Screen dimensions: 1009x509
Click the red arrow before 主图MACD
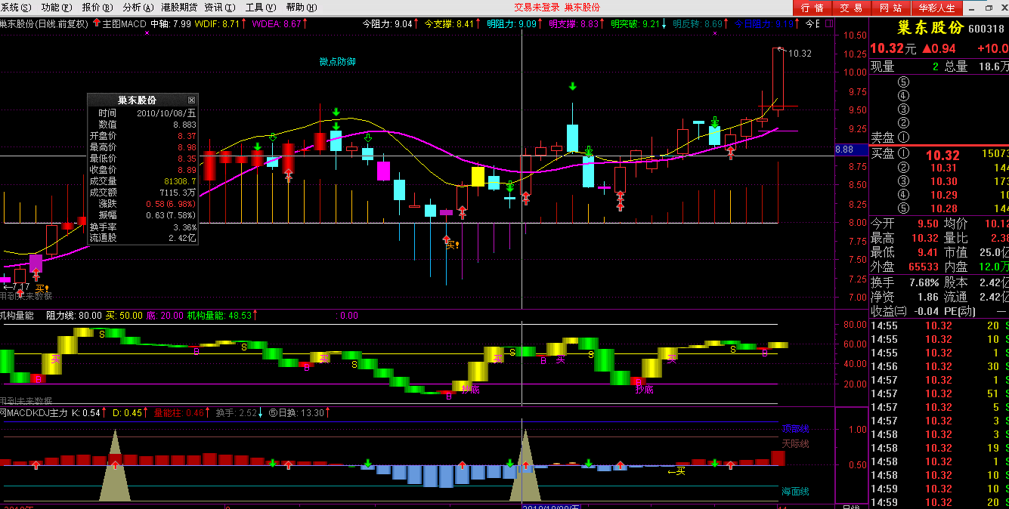(96, 23)
